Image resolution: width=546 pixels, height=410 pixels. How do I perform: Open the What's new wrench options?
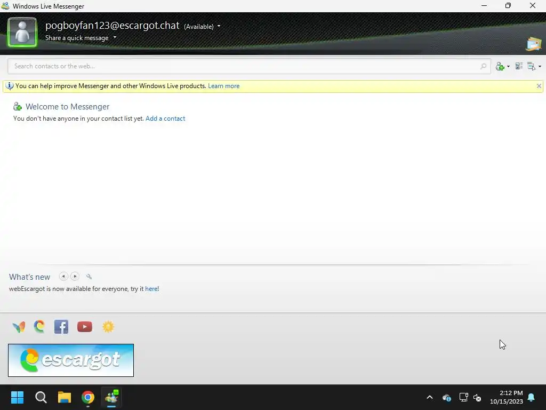tap(89, 277)
